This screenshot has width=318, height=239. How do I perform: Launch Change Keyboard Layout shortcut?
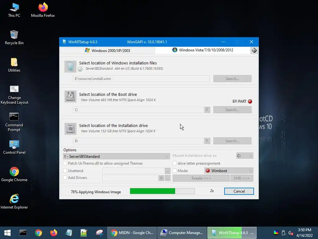pyautogui.click(x=14, y=95)
